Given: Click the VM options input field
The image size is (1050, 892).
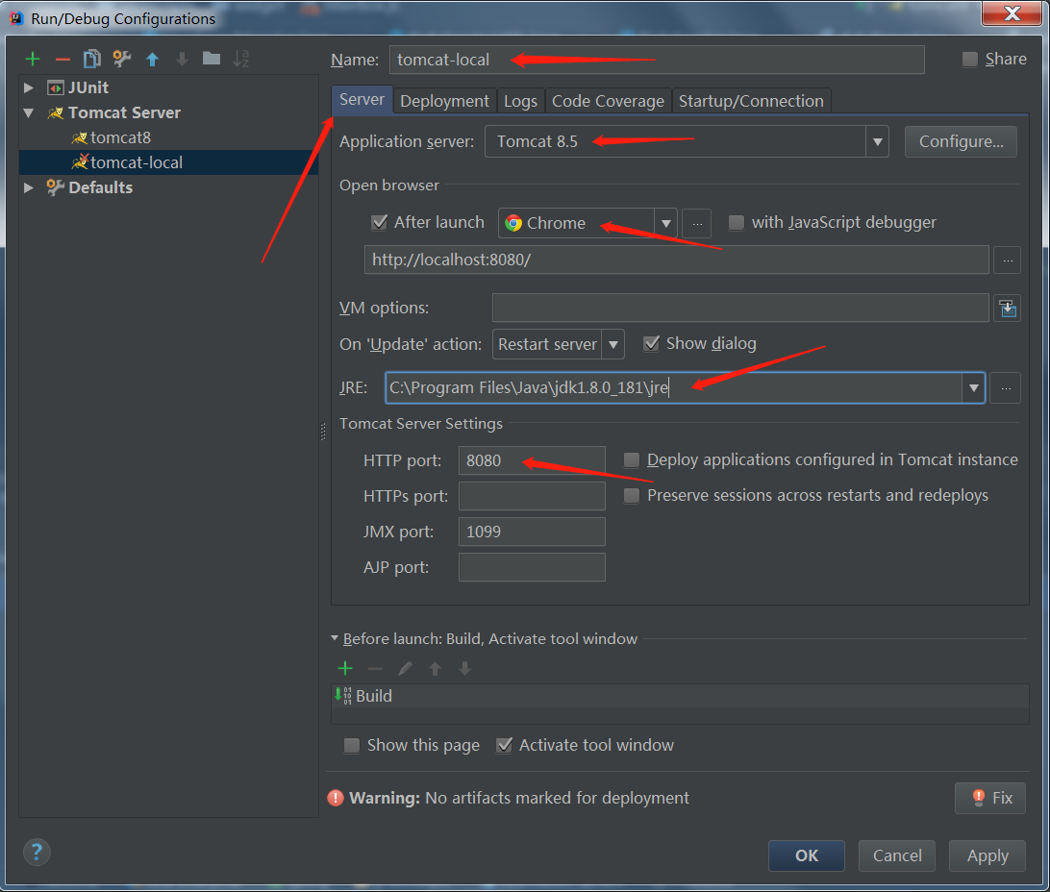Looking at the screenshot, I should [740, 308].
